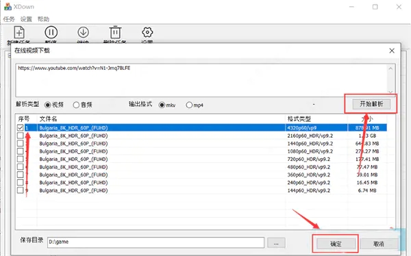This screenshot has width=411, height=256.
Task: Click the 39.01 MB size cell
Action: [367, 175]
